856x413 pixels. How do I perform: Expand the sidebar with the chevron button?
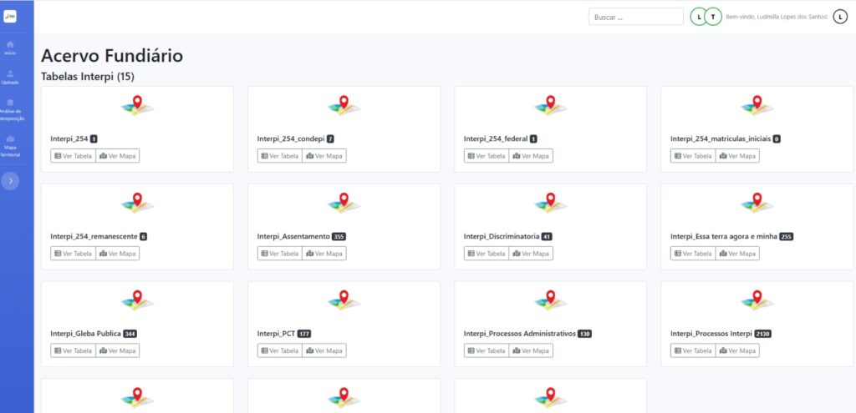point(10,181)
